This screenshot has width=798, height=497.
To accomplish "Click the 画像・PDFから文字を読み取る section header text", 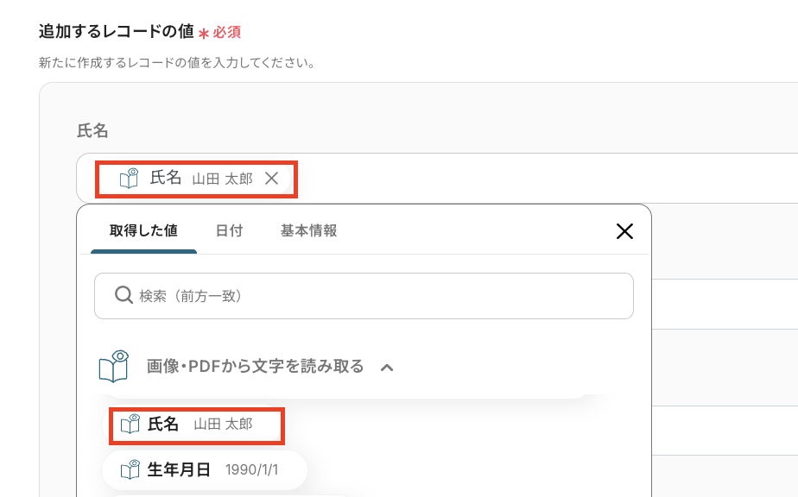I will pyautogui.click(x=256, y=366).
